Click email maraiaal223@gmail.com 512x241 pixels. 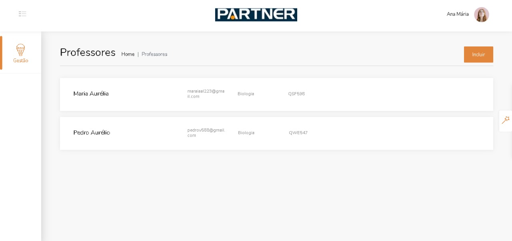pyautogui.click(x=206, y=94)
